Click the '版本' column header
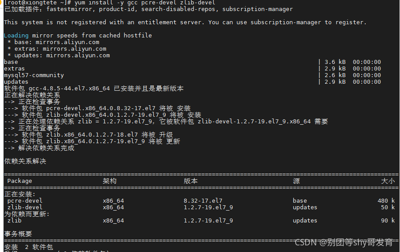This screenshot has width=400, height=252. point(191,181)
